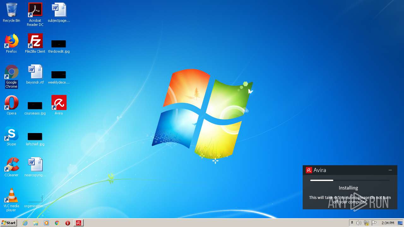404x227 pixels.
Task: Click the Installing status text
Action: click(x=348, y=188)
